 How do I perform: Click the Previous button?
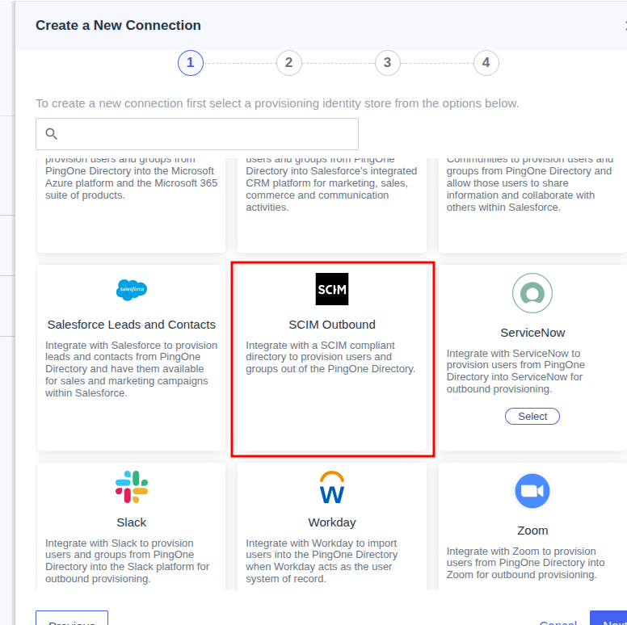72,618
